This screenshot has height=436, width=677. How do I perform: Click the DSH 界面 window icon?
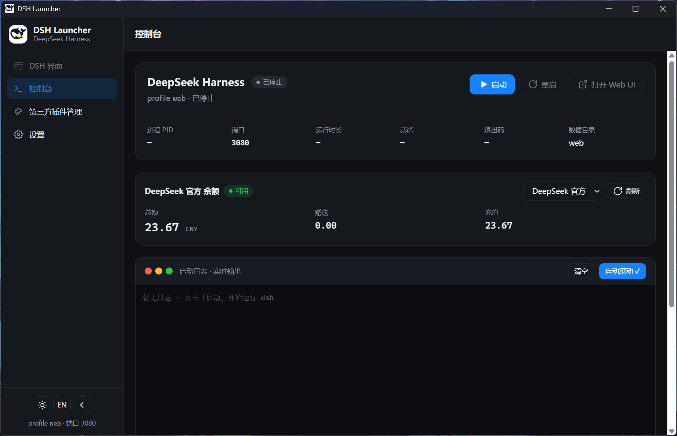tap(18, 66)
